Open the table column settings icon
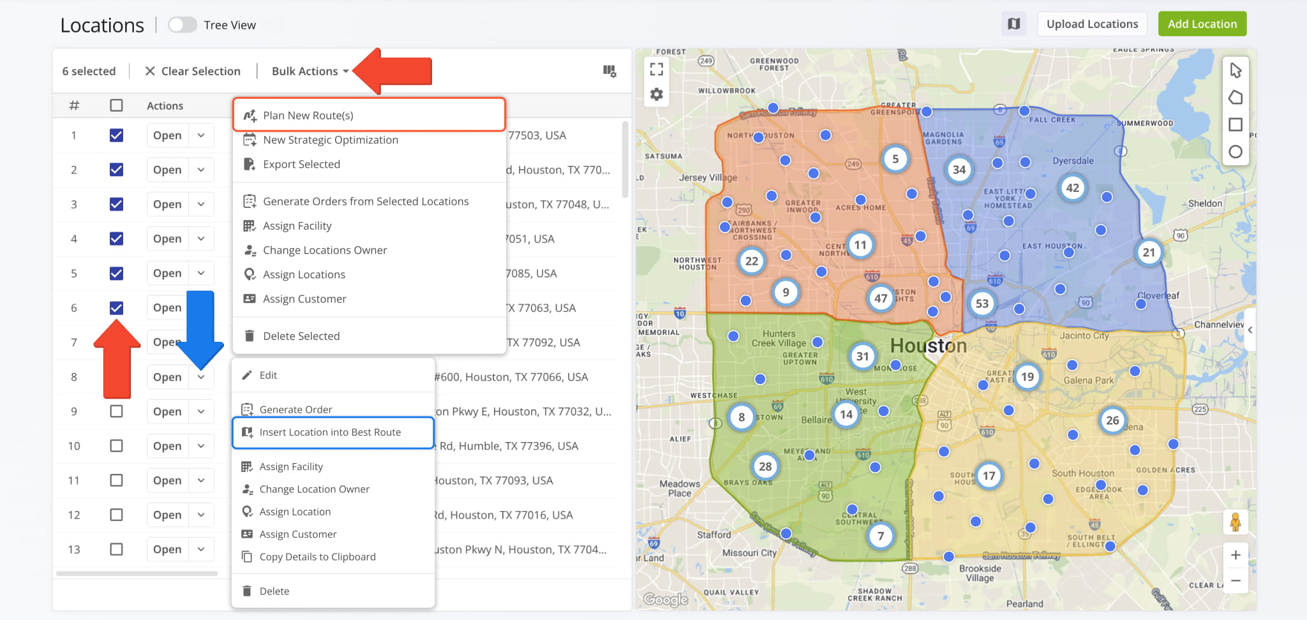This screenshot has height=620, width=1307. coord(609,71)
